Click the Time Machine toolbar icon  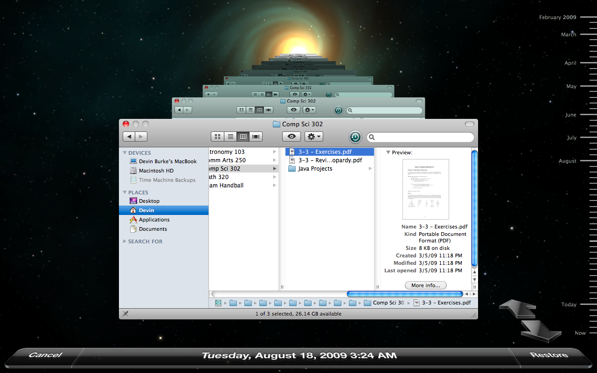(x=355, y=137)
